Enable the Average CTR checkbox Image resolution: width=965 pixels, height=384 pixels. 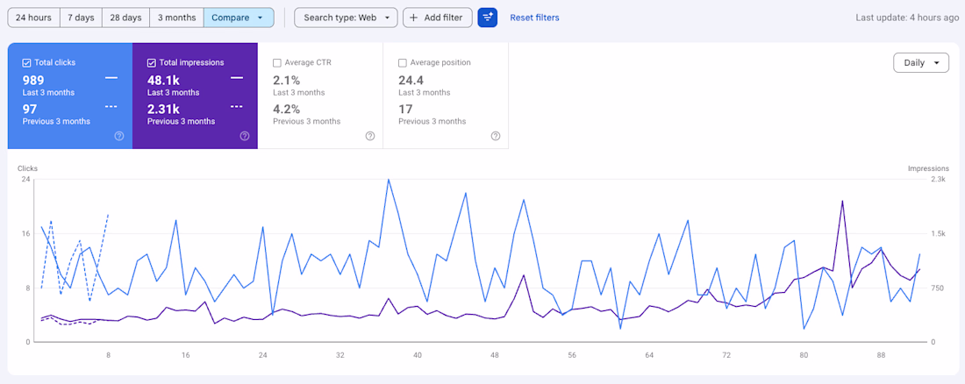[277, 63]
